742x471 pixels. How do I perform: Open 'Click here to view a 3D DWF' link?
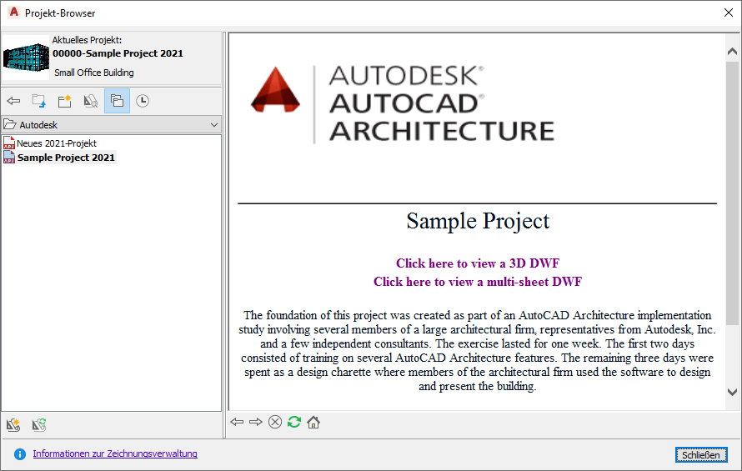(x=478, y=263)
